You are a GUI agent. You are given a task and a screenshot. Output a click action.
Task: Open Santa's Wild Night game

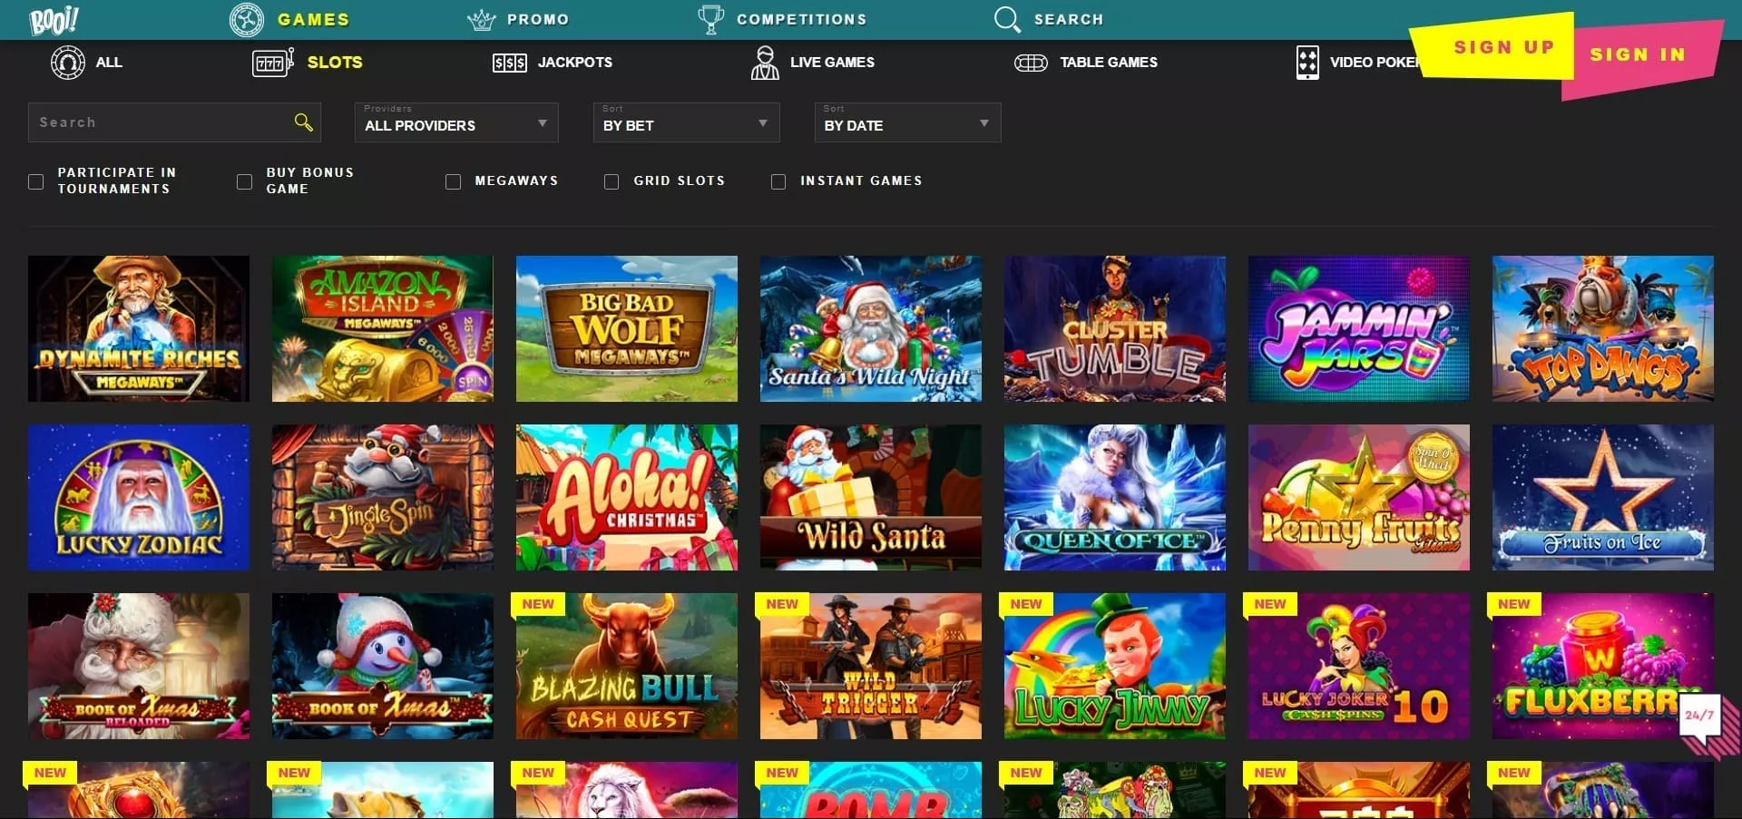tap(871, 328)
